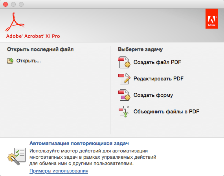Screen dimensions: 224x176
Task: Choose Создать форму
Action: point(153,95)
